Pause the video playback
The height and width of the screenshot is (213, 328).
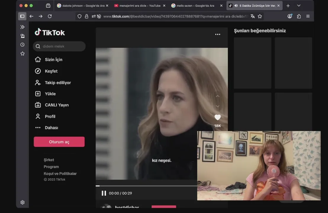104,193
